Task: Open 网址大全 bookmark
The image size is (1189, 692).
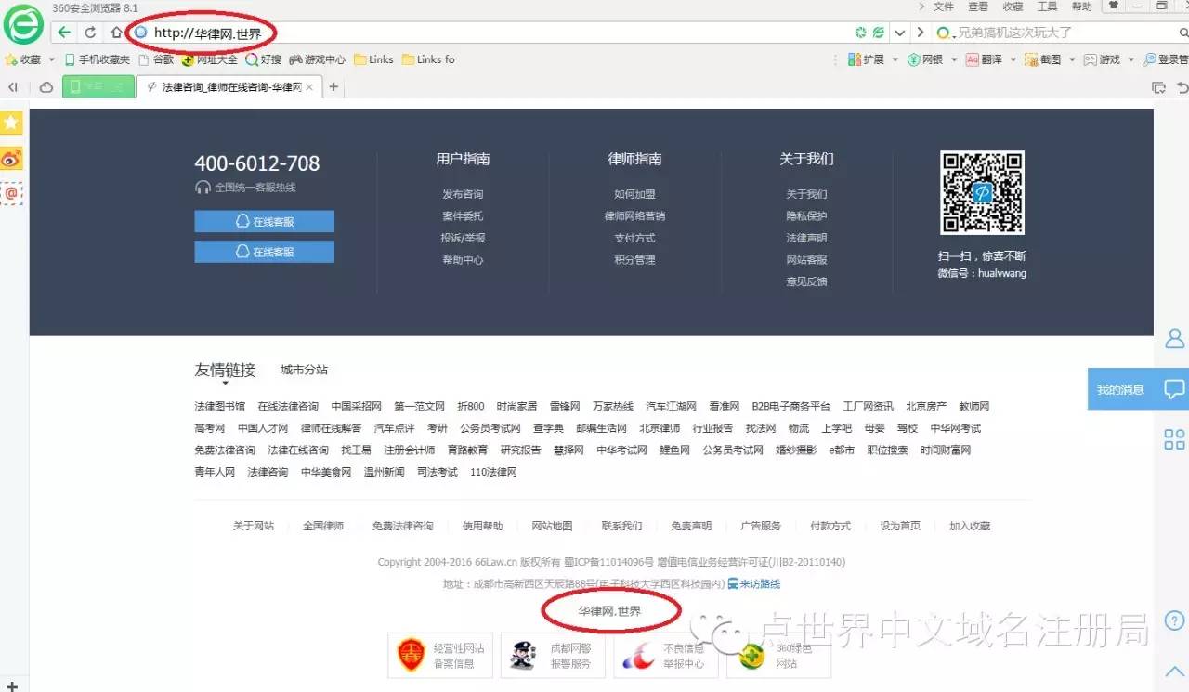Action: pyautogui.click(x=210, y=59)
